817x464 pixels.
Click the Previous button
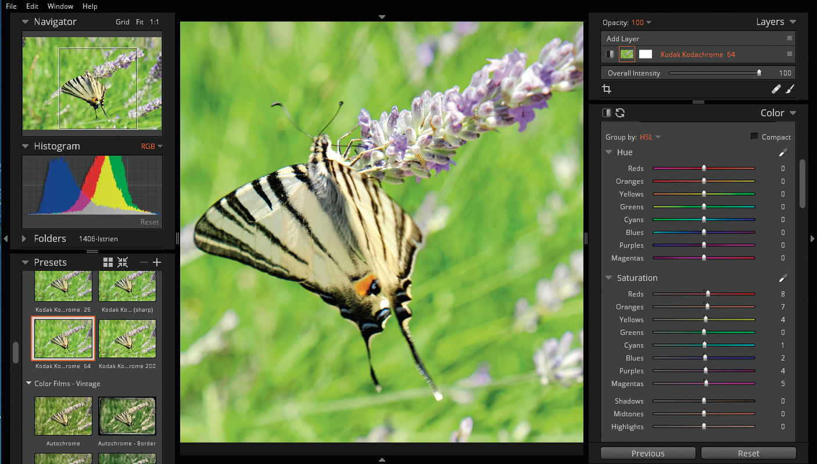coord(647,454)
